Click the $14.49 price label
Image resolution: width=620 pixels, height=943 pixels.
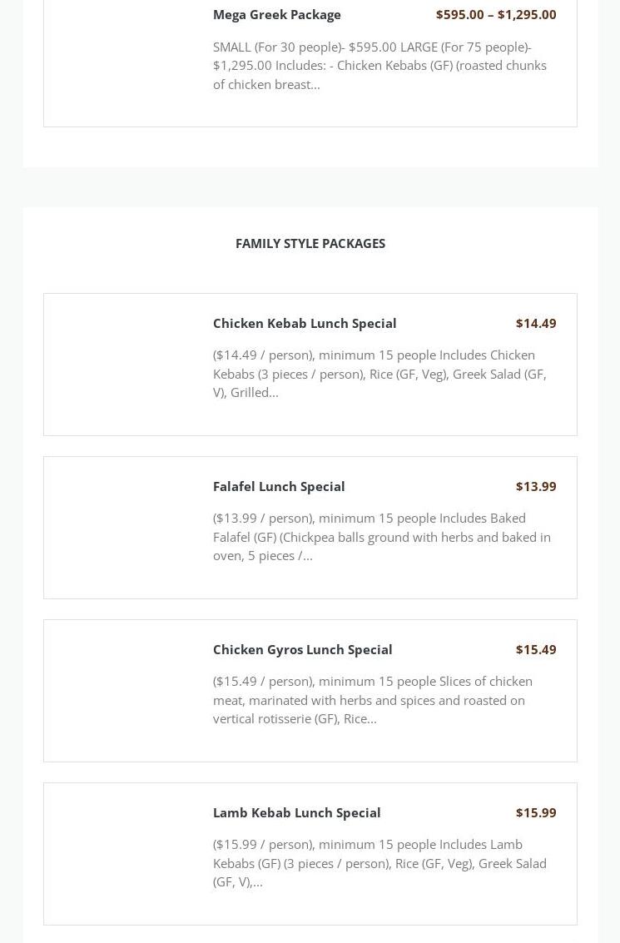pyautogui.click(x=536, y=324)
